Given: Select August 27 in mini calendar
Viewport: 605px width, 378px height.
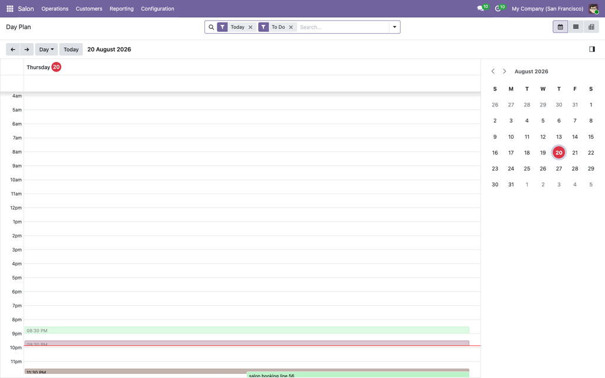Looking at the screenshot, I should click(559, 168).
